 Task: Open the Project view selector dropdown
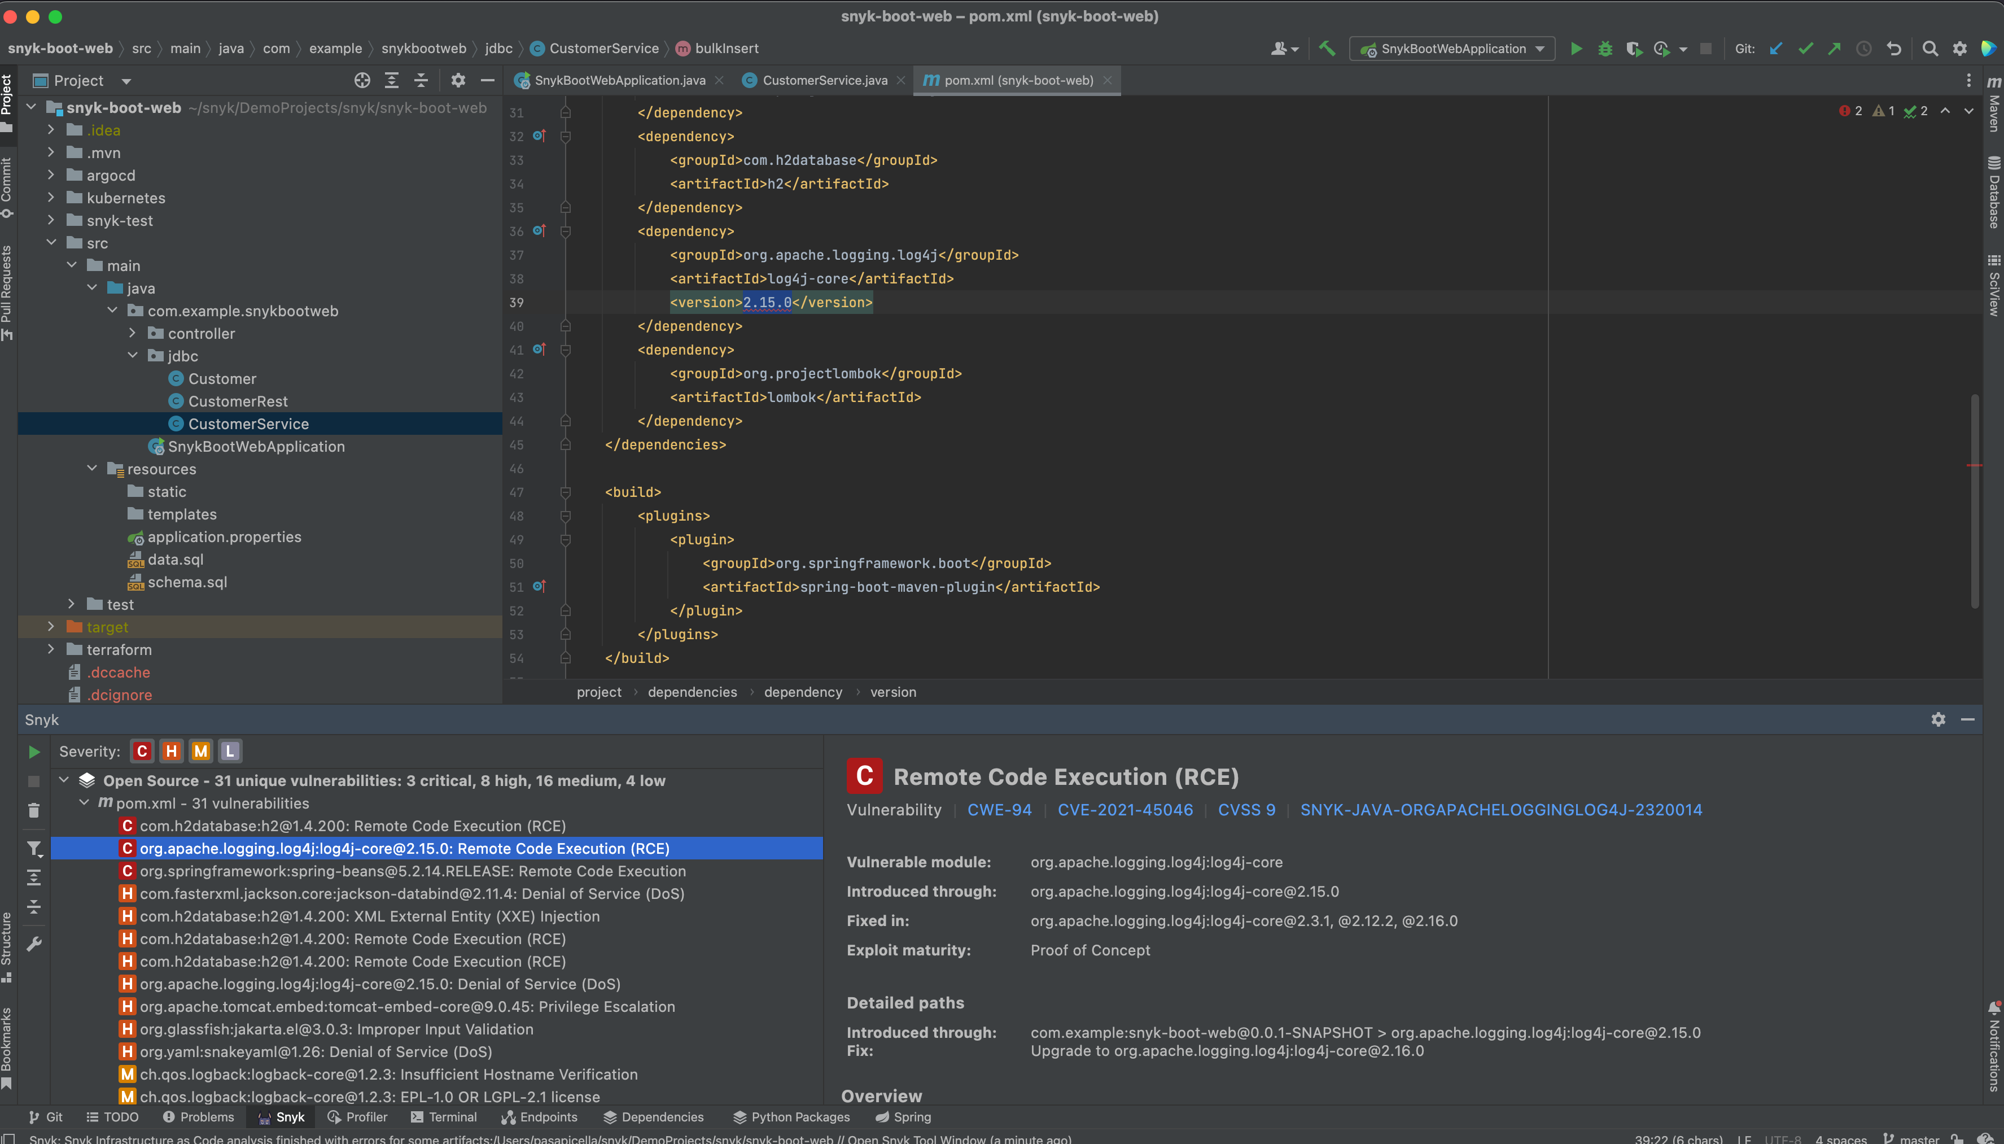tap(126, 81)
